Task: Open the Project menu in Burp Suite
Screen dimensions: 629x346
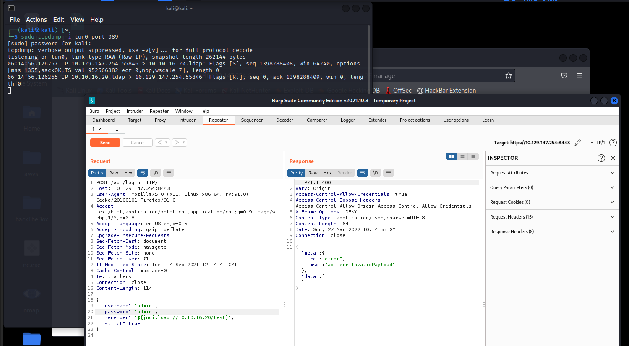Action: pyautogui.click(x=113, y=111)
